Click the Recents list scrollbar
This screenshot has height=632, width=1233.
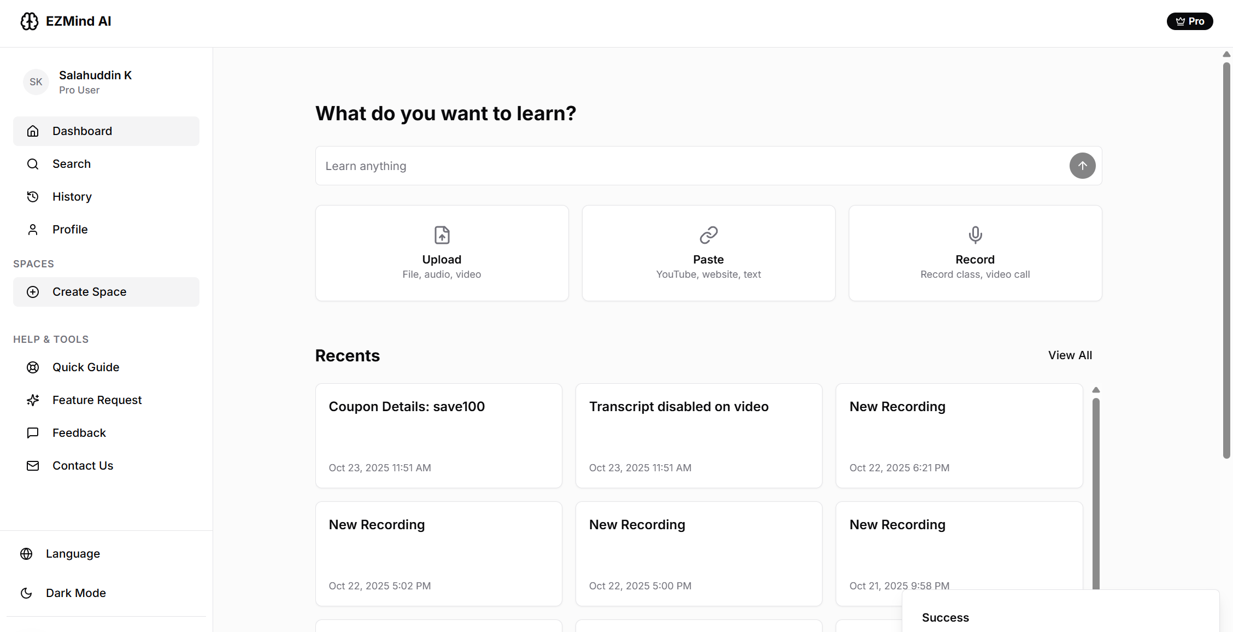[x=1096, y=492]
